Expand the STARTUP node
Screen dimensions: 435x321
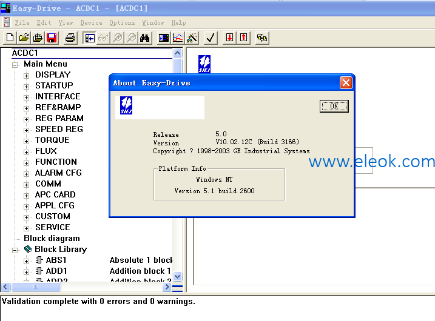point(26,87)
